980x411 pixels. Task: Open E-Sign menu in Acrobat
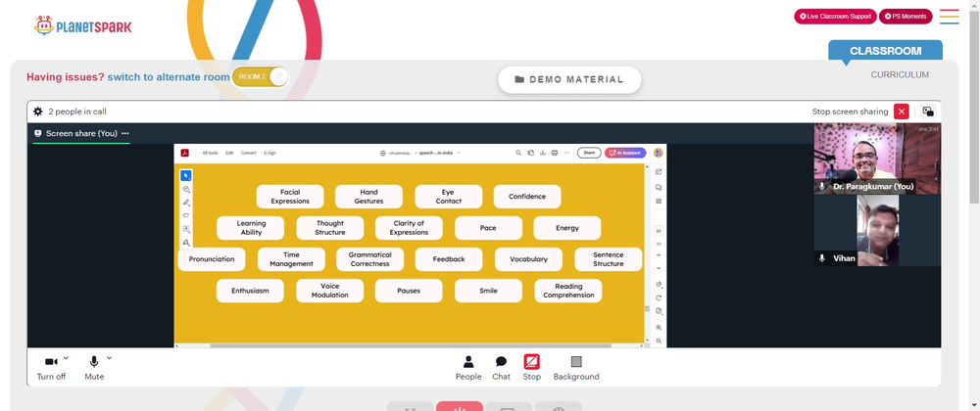click(x=270, y=153)
